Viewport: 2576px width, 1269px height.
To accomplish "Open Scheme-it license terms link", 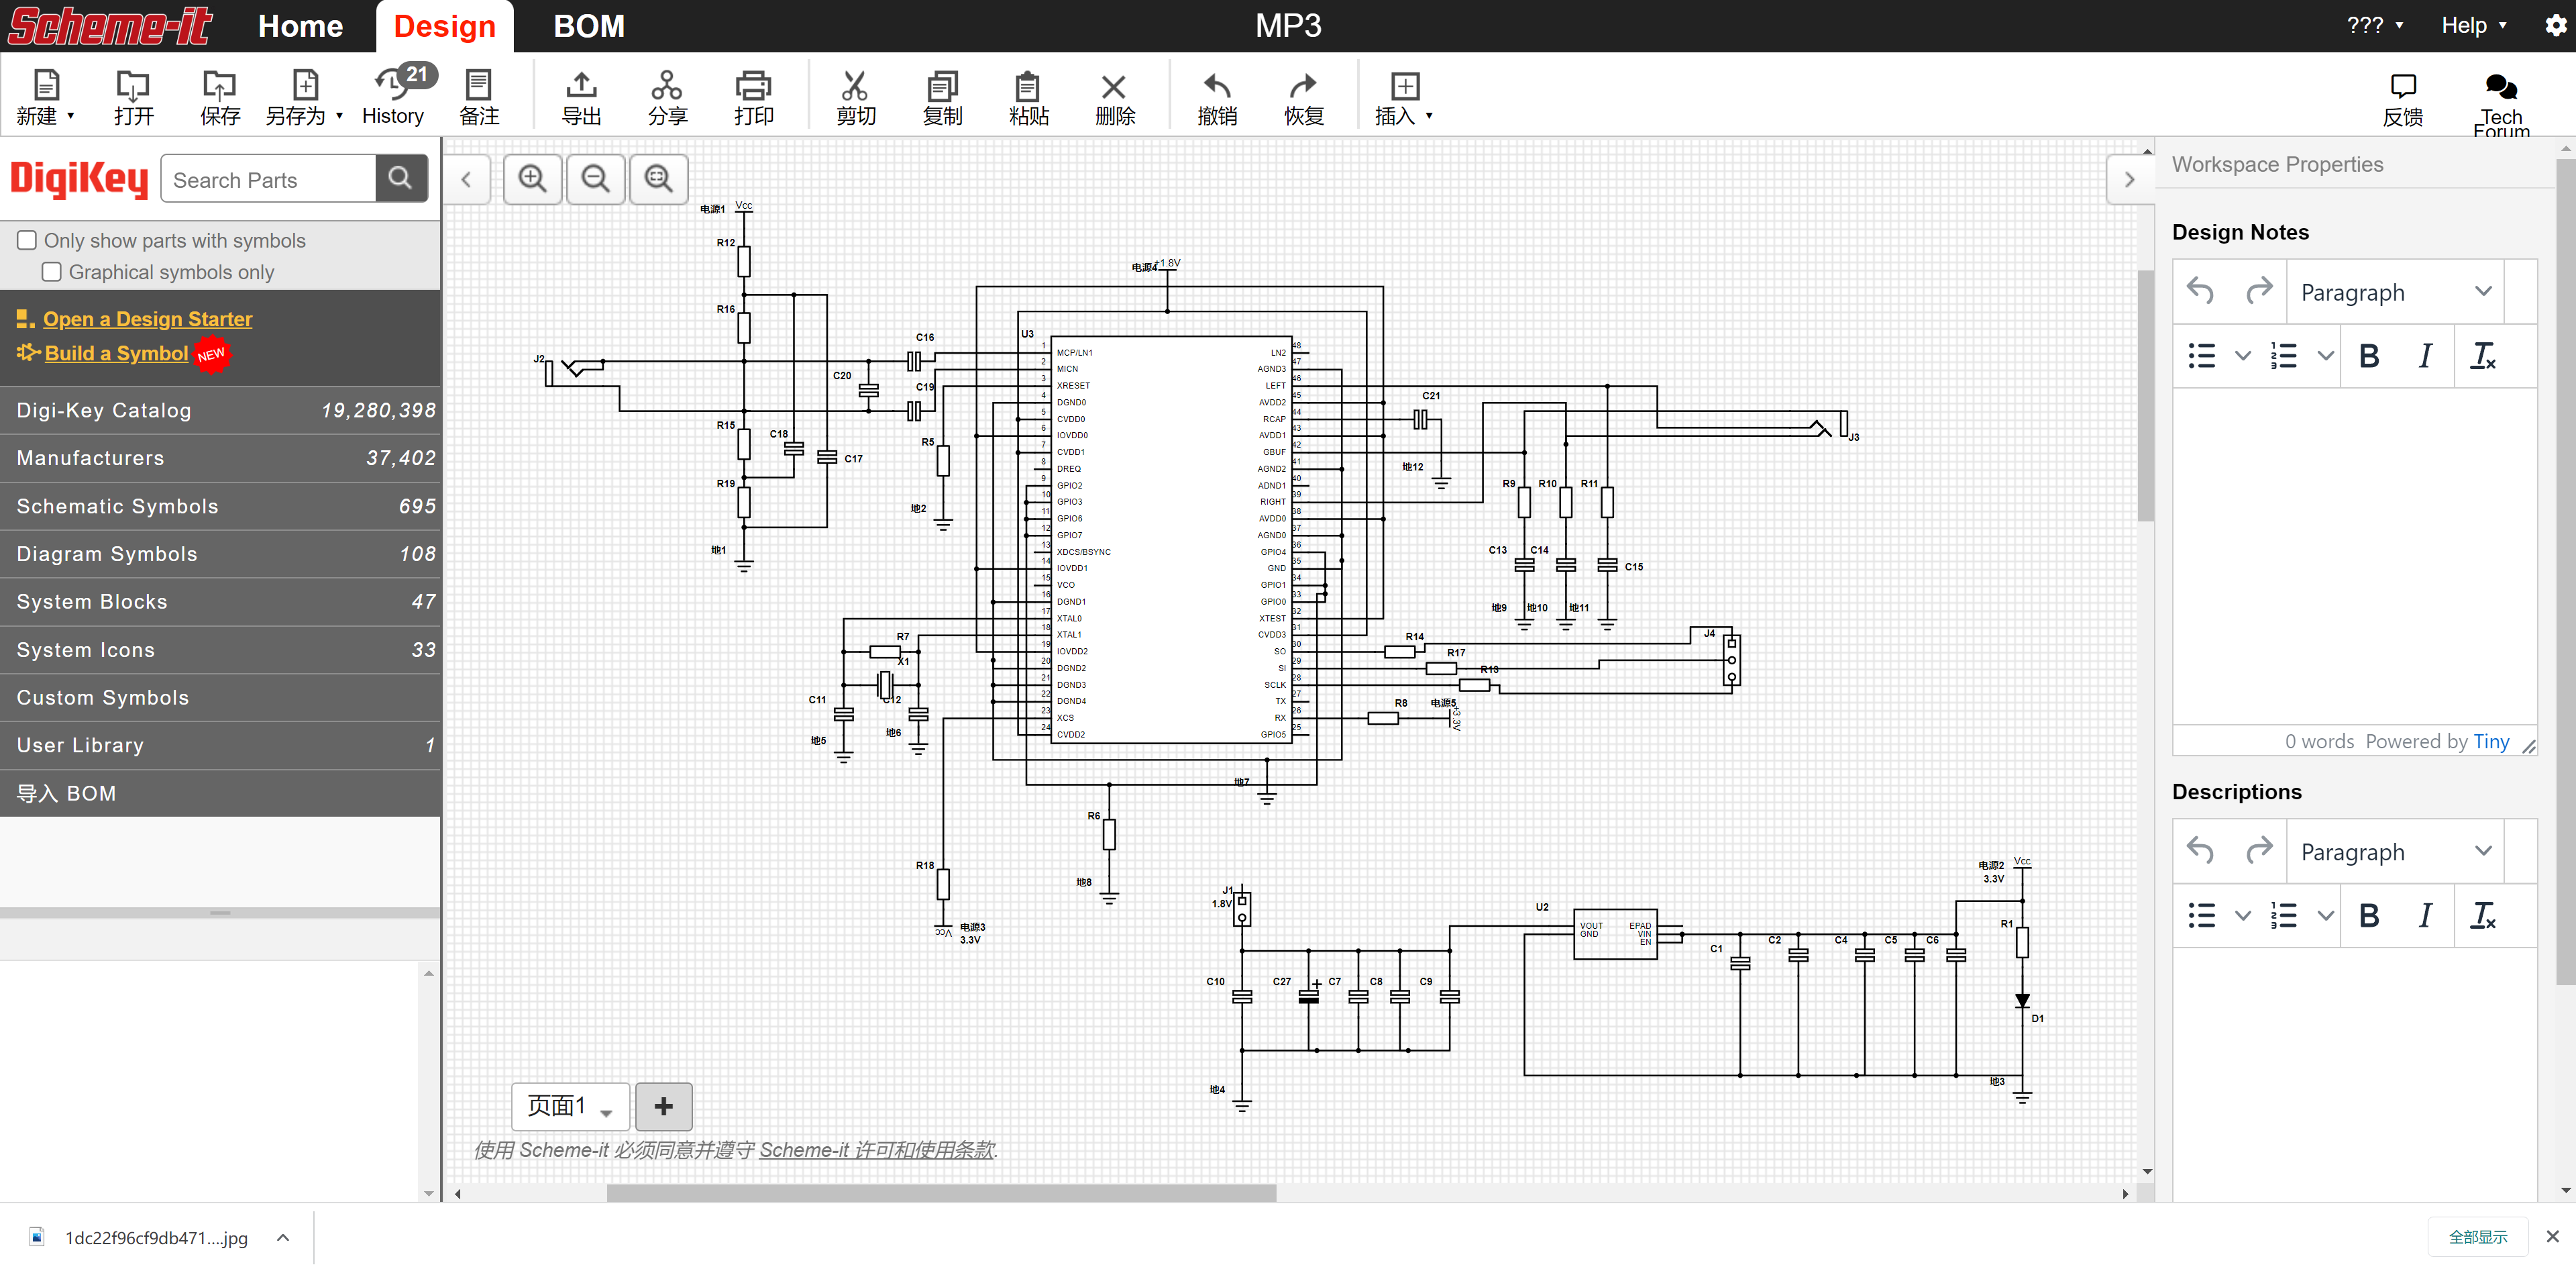I will coord(877,1150).
